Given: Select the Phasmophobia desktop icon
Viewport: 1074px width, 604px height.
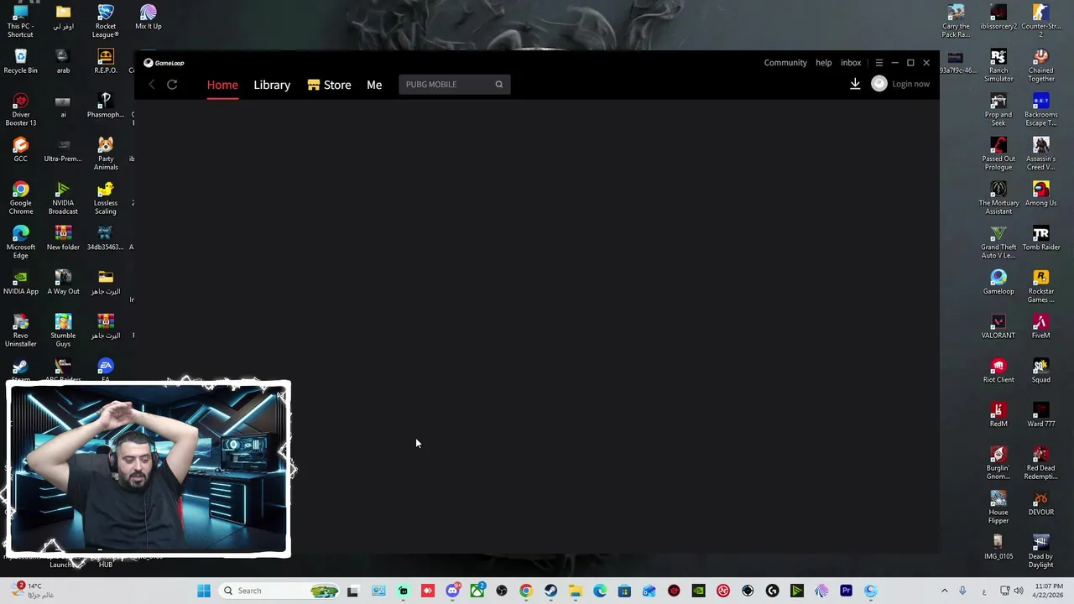Looking at the screenshot, I should (x=106, y=105).
